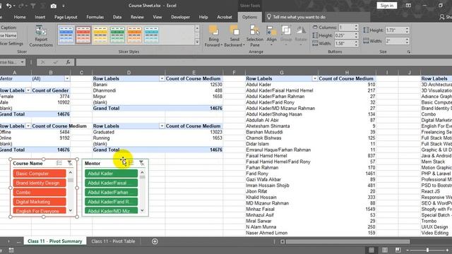Screen dimensions: 452x254
Task: Click the horizontal sheet scrollbar
Action: (x=347, y=241)
